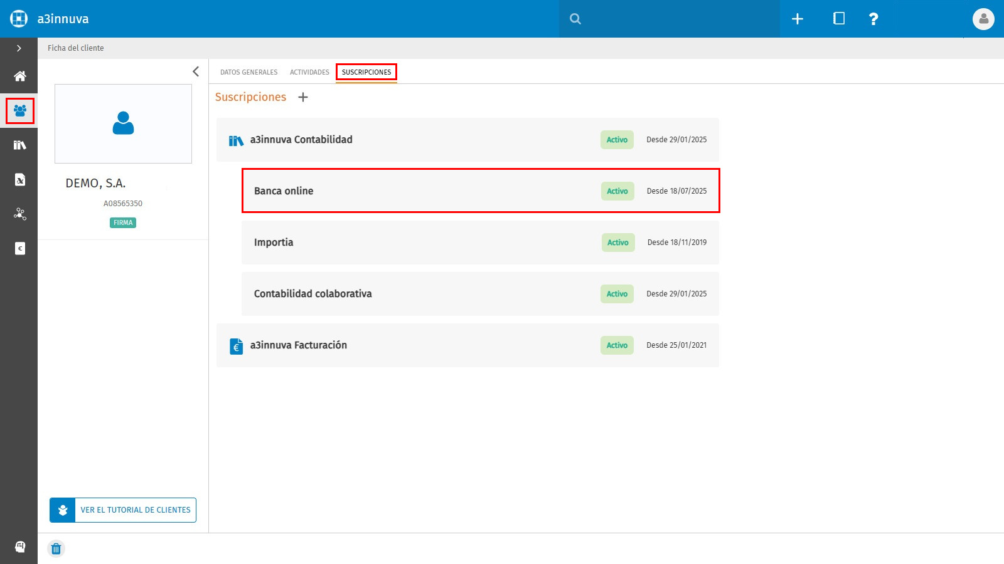1004x564 pixels.
Task: Add a new subscription with plus icon
Action: (303, 97)
